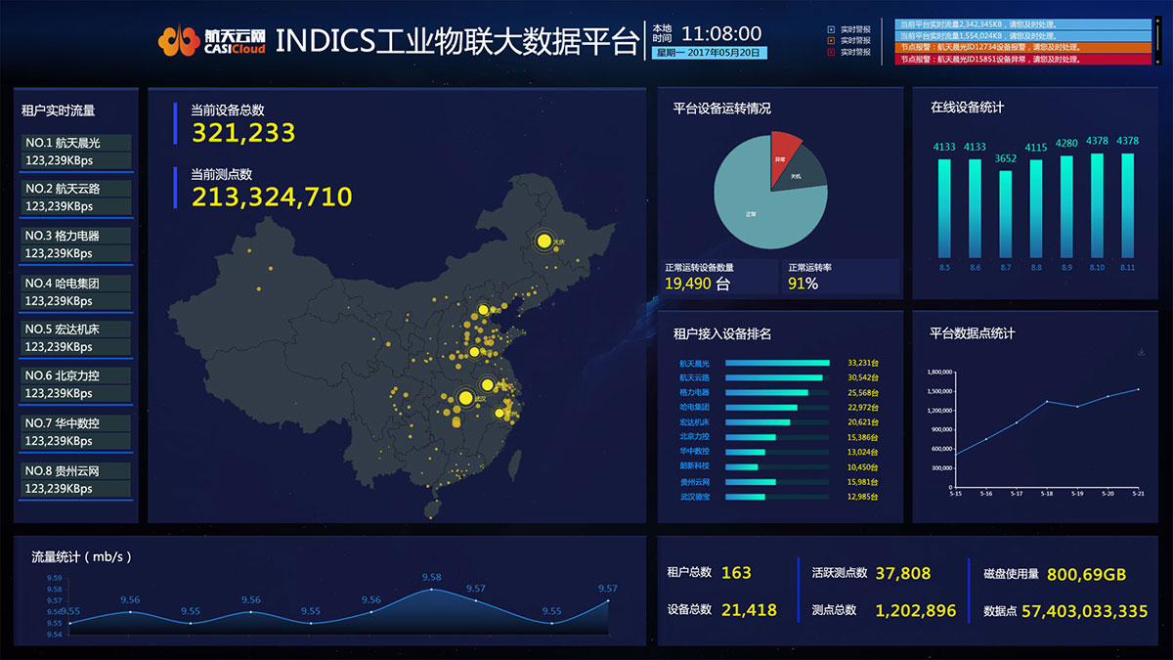Select tenant NO.6 北京力控
The width and height of the screenshot is (1173, 660).
[76, 384]
